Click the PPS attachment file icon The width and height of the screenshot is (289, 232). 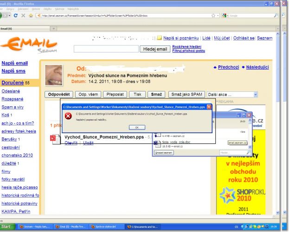tap(55, 139)
